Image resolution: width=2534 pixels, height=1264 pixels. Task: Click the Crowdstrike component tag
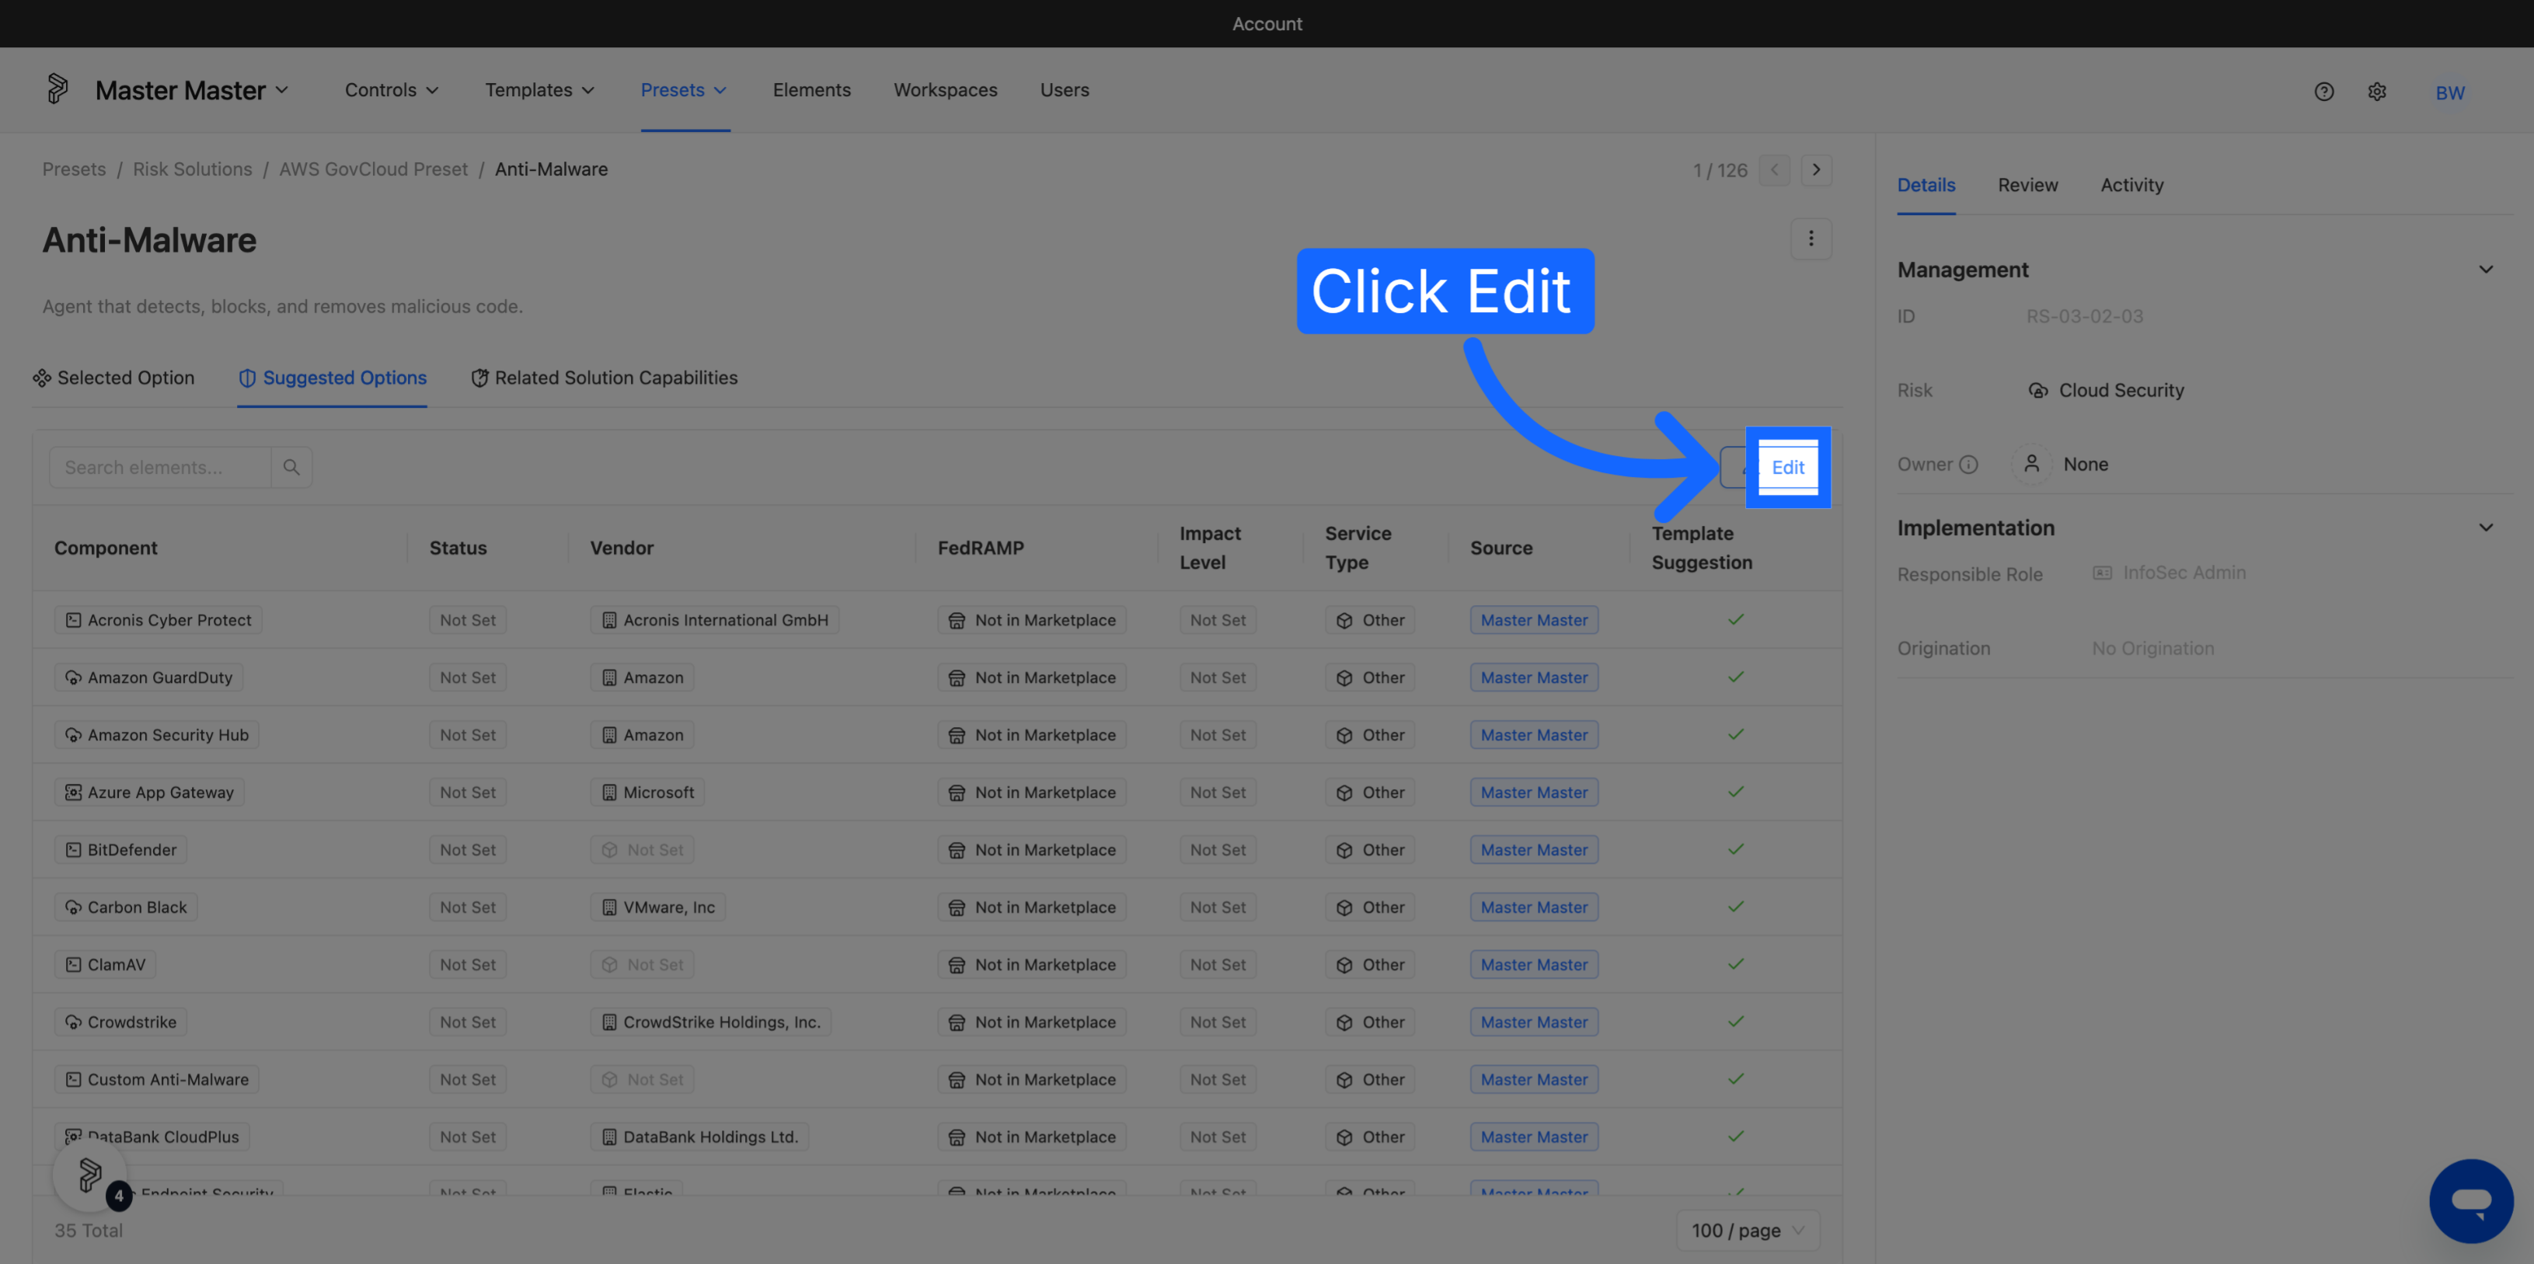pyautogui.click(x=120, y=1022)
